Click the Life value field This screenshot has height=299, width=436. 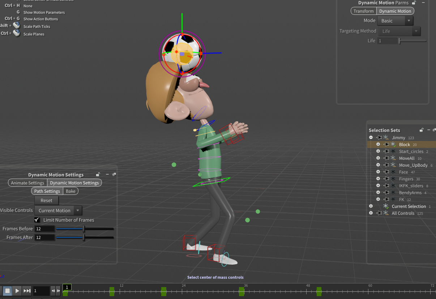pos(388,41)
